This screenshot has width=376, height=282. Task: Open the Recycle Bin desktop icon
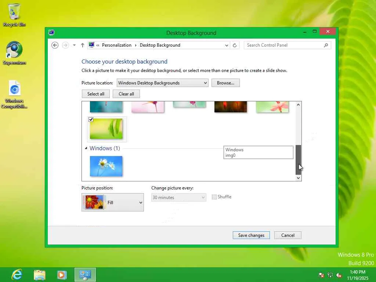pyautogui.click(x=14, y=15)
